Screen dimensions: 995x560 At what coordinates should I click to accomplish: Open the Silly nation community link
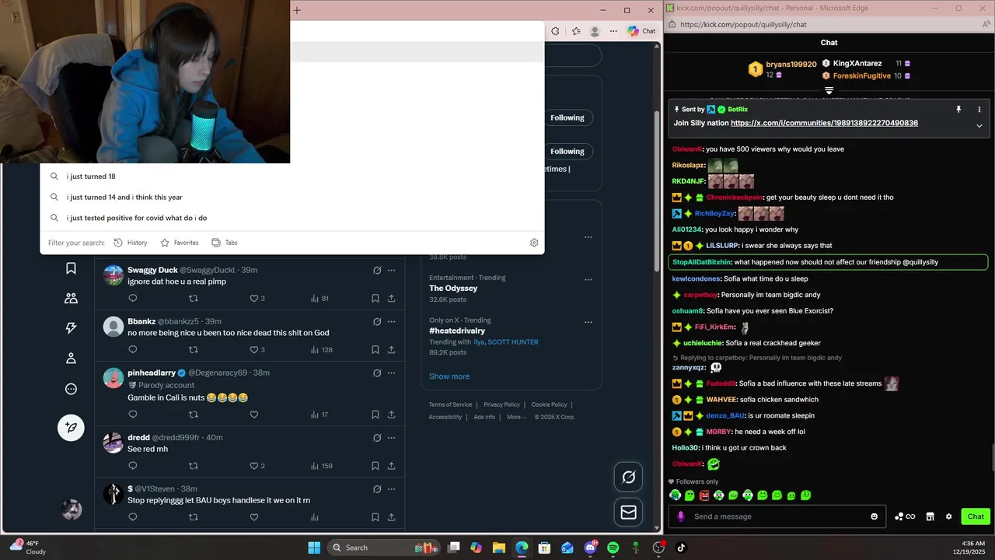tap(824, 123)
